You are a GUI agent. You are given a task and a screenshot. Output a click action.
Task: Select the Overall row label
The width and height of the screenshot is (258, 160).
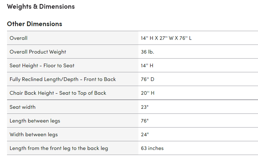point(18,38)
